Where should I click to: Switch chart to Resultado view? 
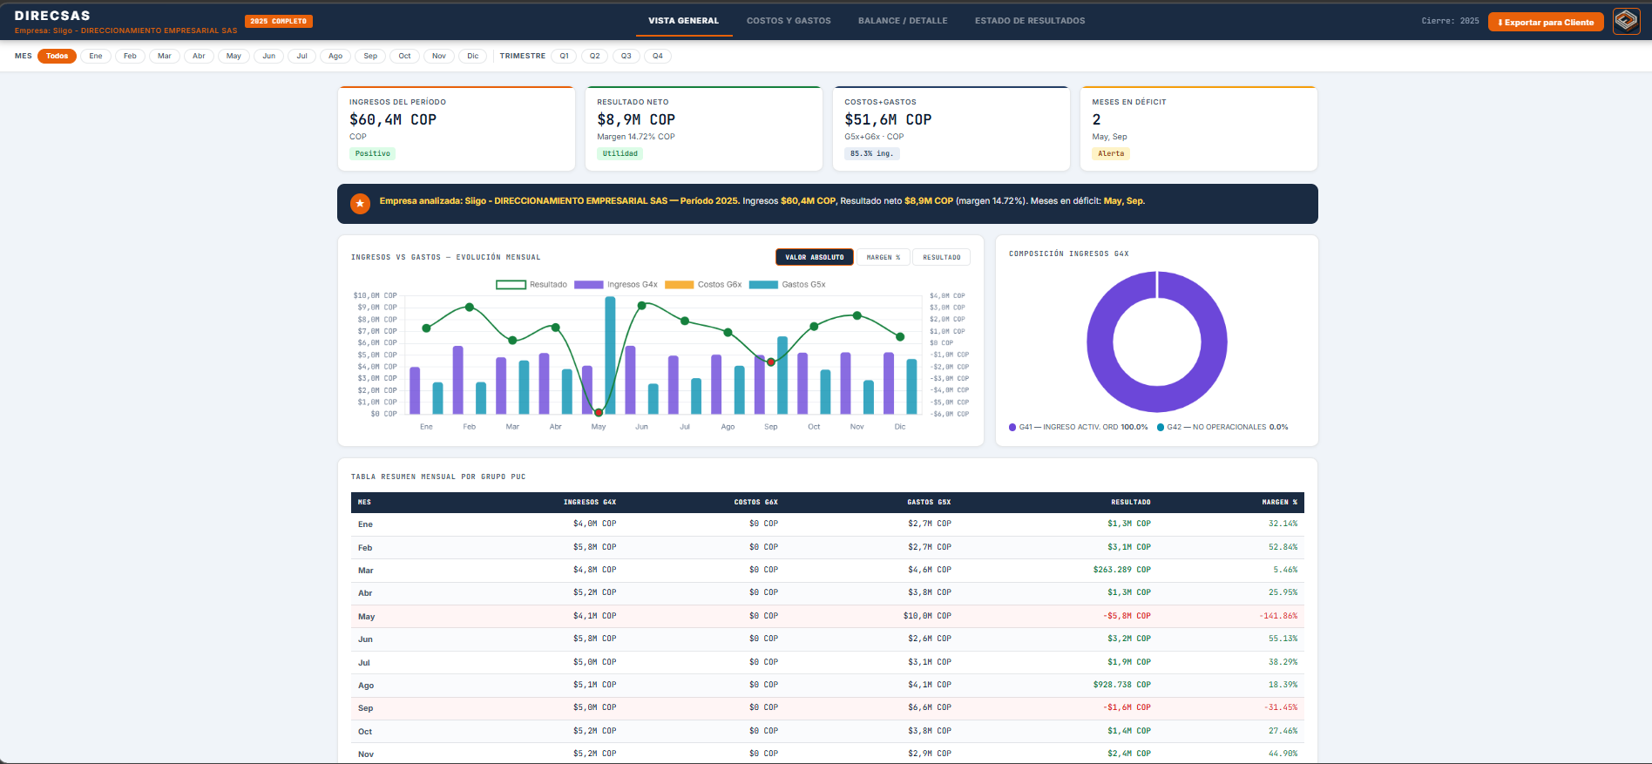click(942, 257)
